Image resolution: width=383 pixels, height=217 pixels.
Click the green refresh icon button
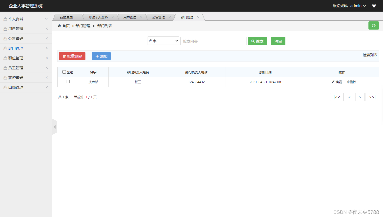click(373, 26)
